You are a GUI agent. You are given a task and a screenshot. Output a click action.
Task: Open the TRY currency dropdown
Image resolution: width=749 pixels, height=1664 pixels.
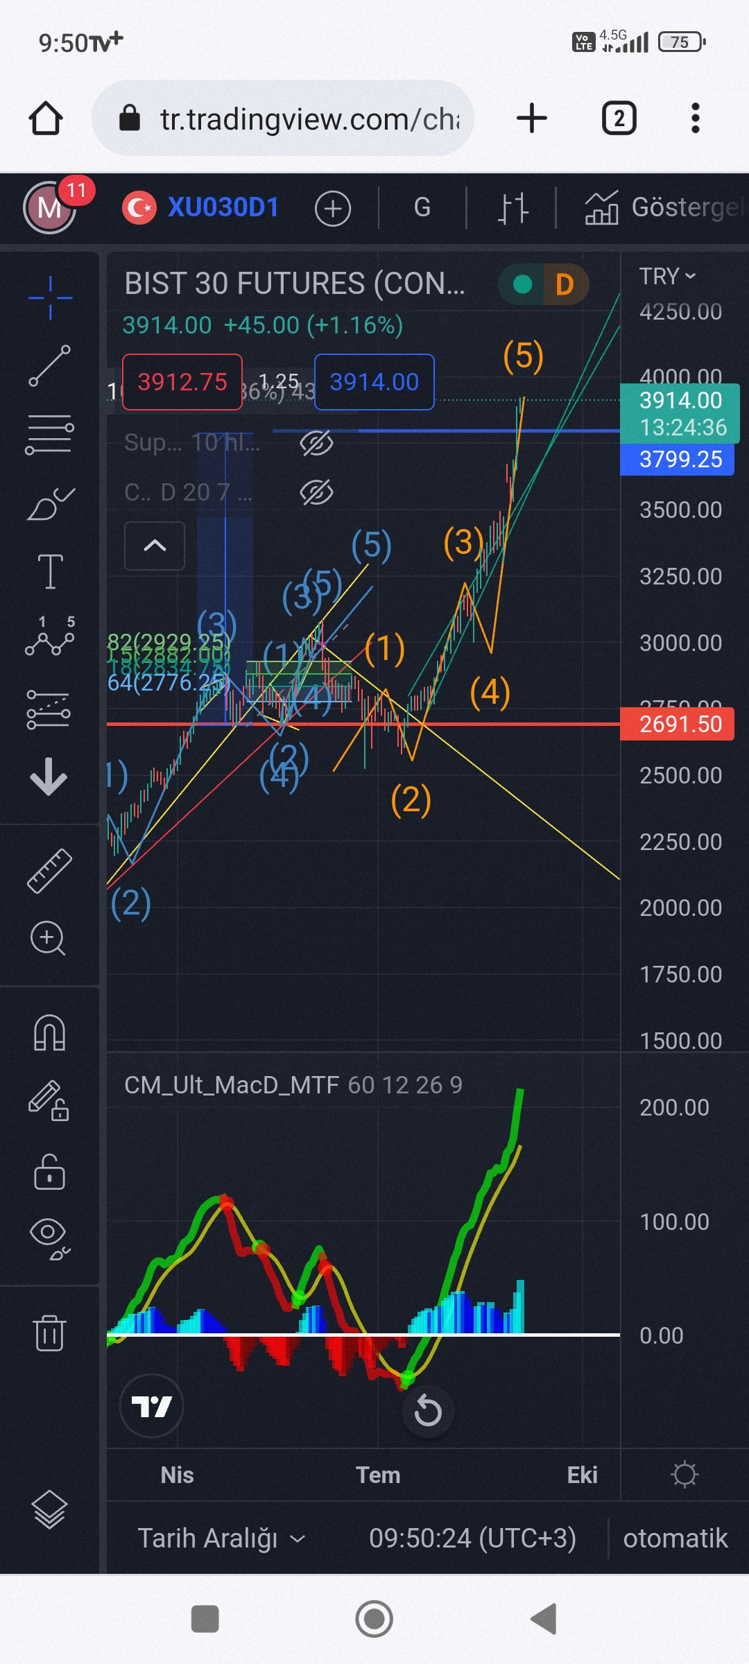point(667,277)
